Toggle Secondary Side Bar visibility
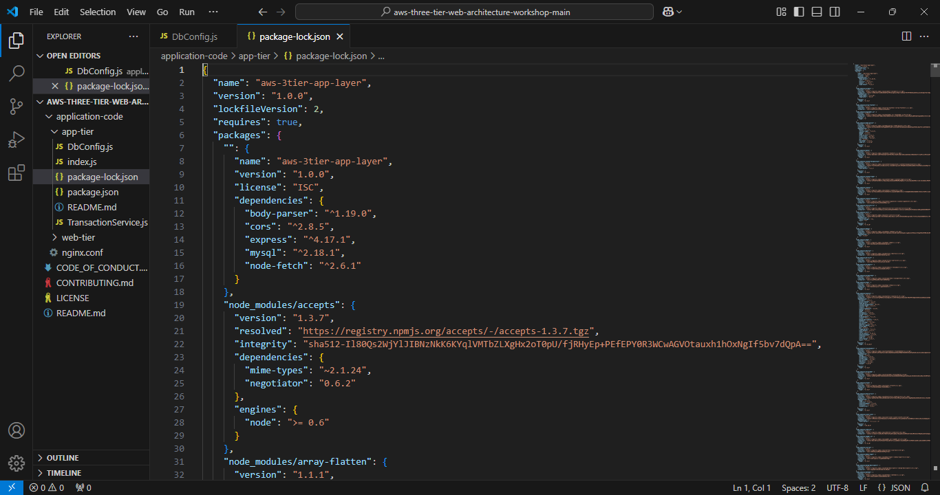The height and width of the screenshot is (495, 940). [835, 12]
